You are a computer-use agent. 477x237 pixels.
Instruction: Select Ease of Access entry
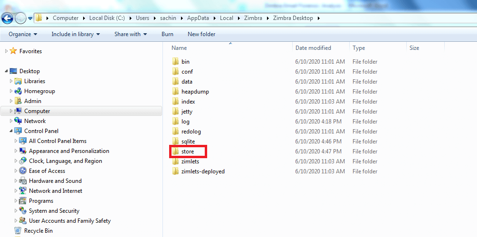pos(47,171)
